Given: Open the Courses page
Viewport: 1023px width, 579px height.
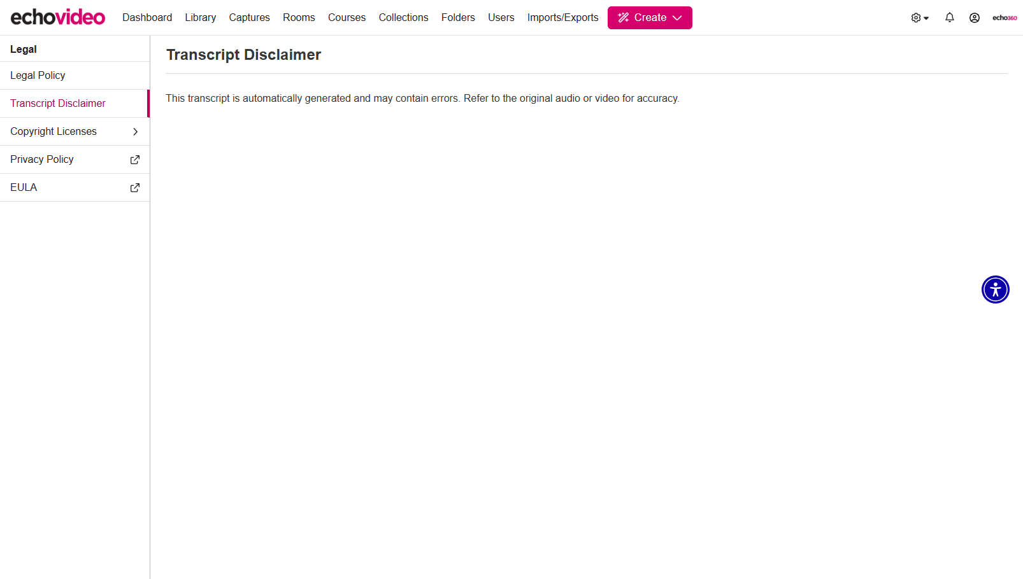Looking at the screenshot, I should (347, 18).
